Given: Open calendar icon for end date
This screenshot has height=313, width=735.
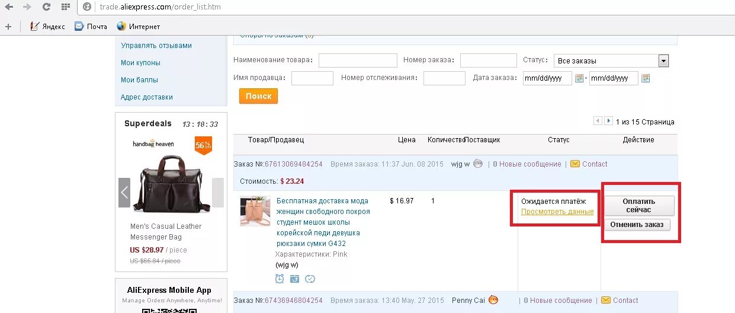Looking at the screenshot, I should 646,78.
